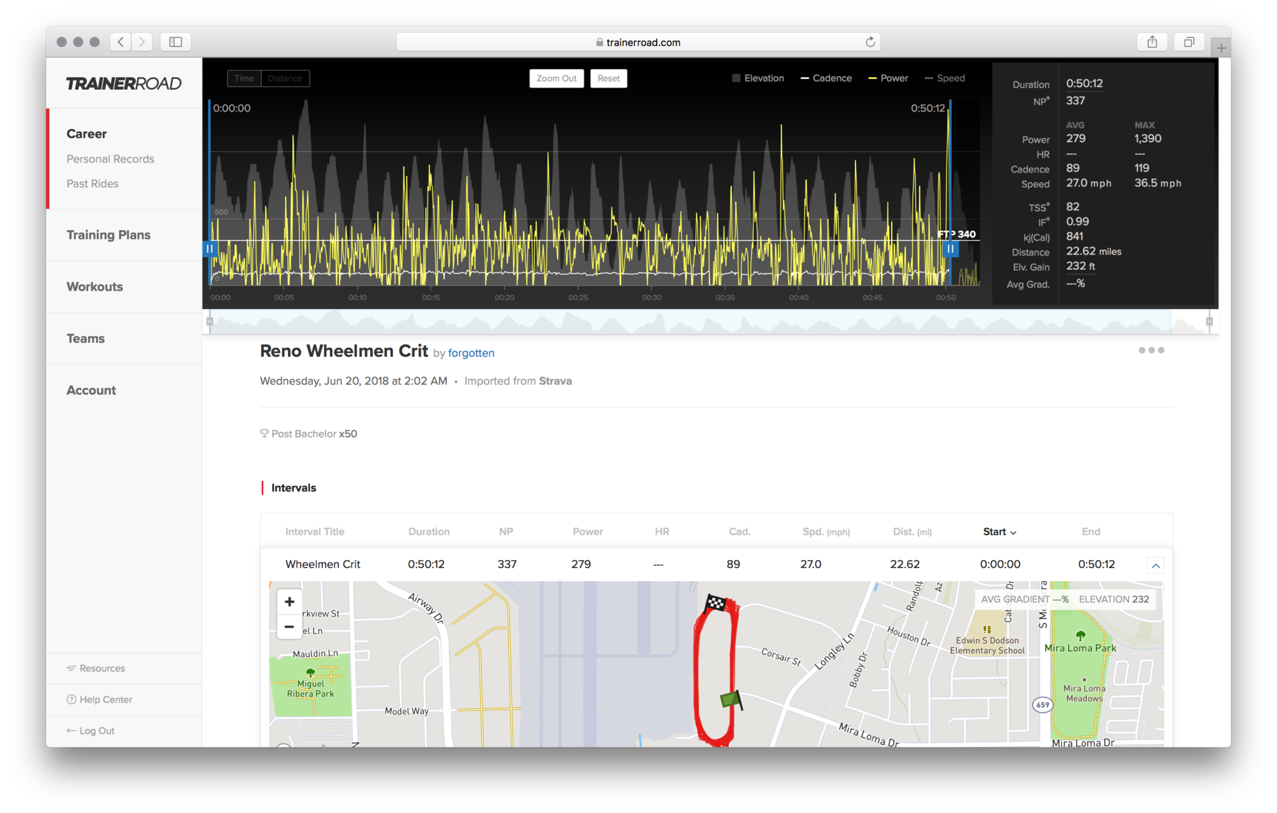Reload the trainerroad.com page

point(870,42)
